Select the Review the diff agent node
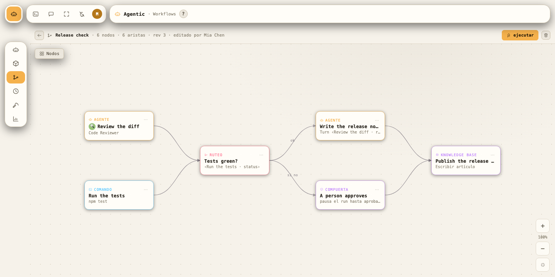 [119, 126]
